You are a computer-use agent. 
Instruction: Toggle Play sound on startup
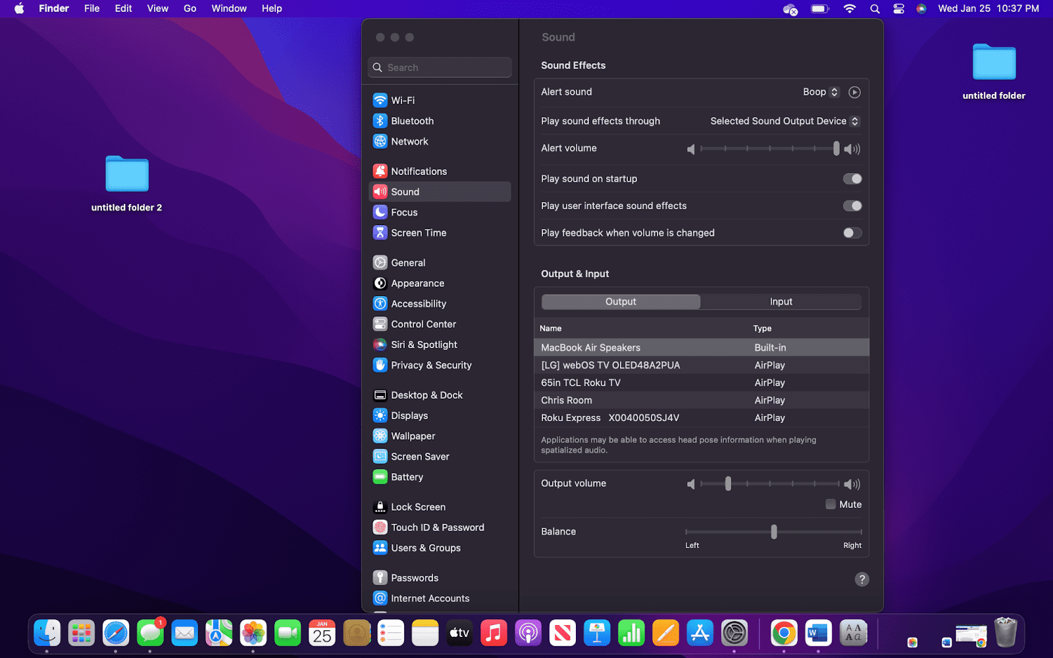(852, 179)
